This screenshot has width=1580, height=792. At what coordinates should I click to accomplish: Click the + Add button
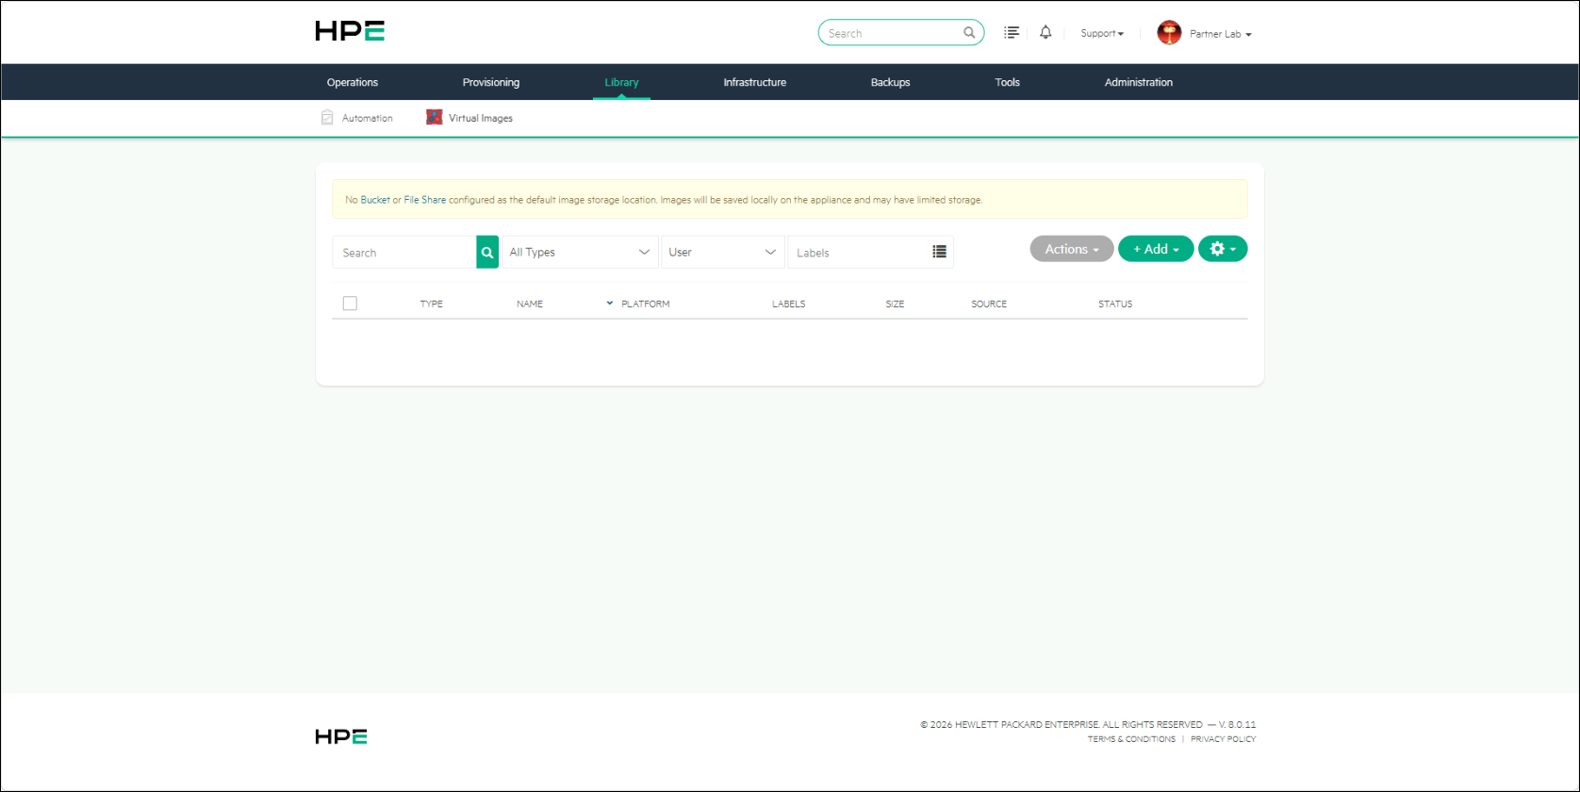1156,249
